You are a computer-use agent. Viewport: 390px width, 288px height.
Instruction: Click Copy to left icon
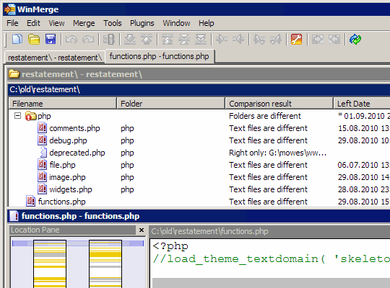[x=238, y=39]
